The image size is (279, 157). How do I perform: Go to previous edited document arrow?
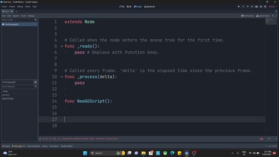coord(273,16)
